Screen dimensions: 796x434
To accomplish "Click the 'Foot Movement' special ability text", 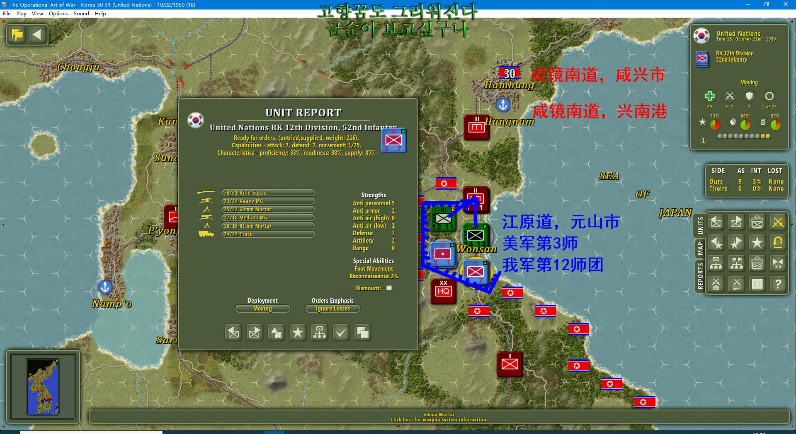I will (374, 269).
